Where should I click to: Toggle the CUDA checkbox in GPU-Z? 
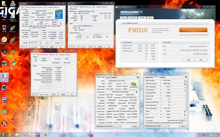(114, 123)
